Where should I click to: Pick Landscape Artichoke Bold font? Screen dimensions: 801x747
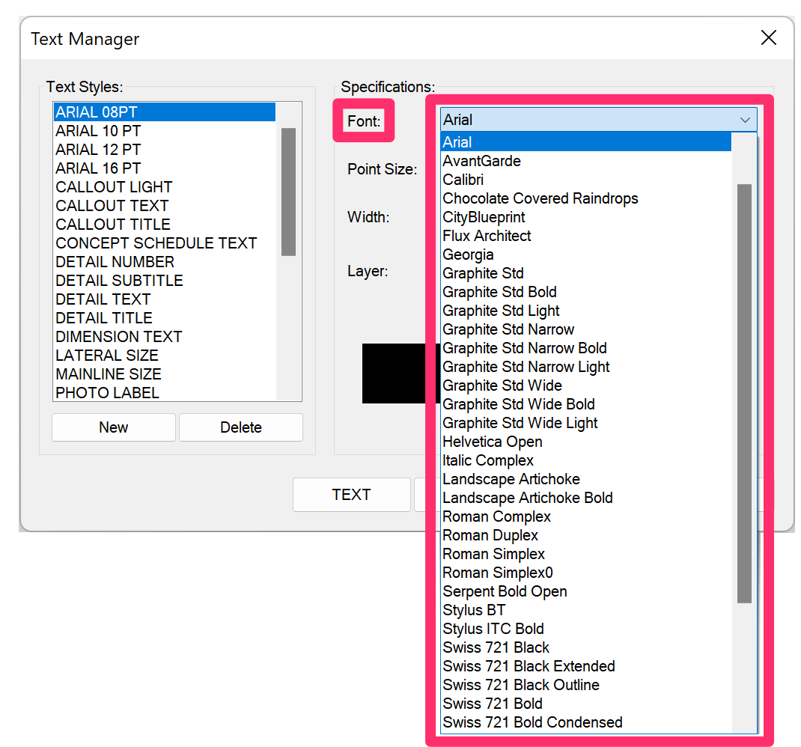pos(586,498)
